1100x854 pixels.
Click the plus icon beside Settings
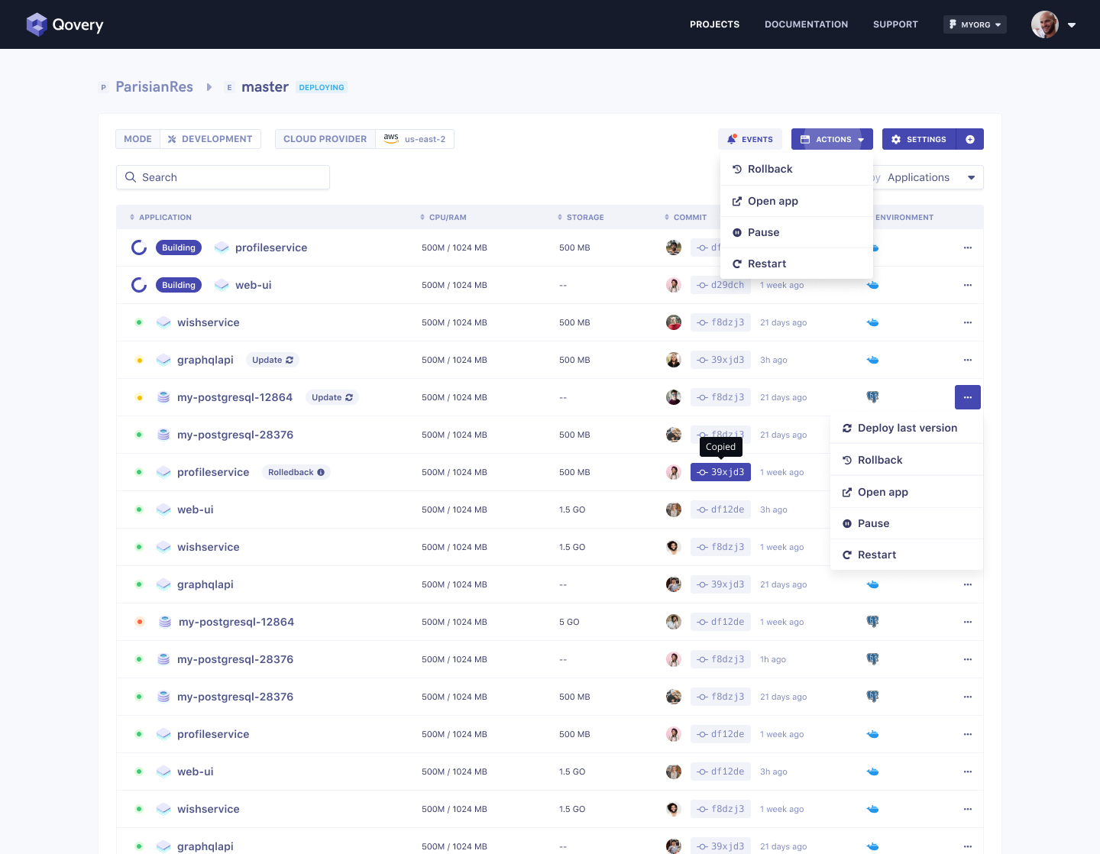970,139
